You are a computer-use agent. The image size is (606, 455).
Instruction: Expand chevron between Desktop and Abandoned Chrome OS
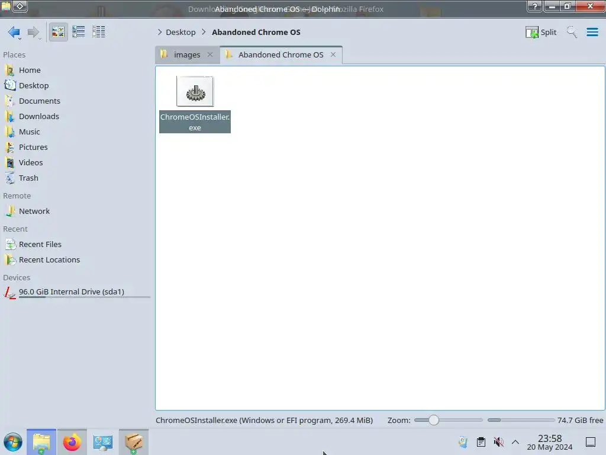point(204,32)
